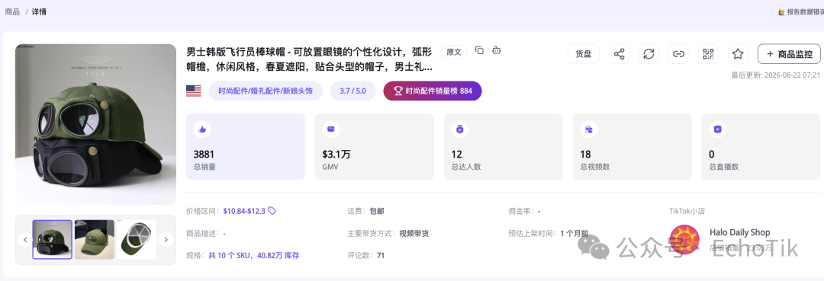The height and width of the screenshot is (281, 824).
Task: Open 时尚配件销量榜 884 ranking badge
Action: [x=433, y=91]
